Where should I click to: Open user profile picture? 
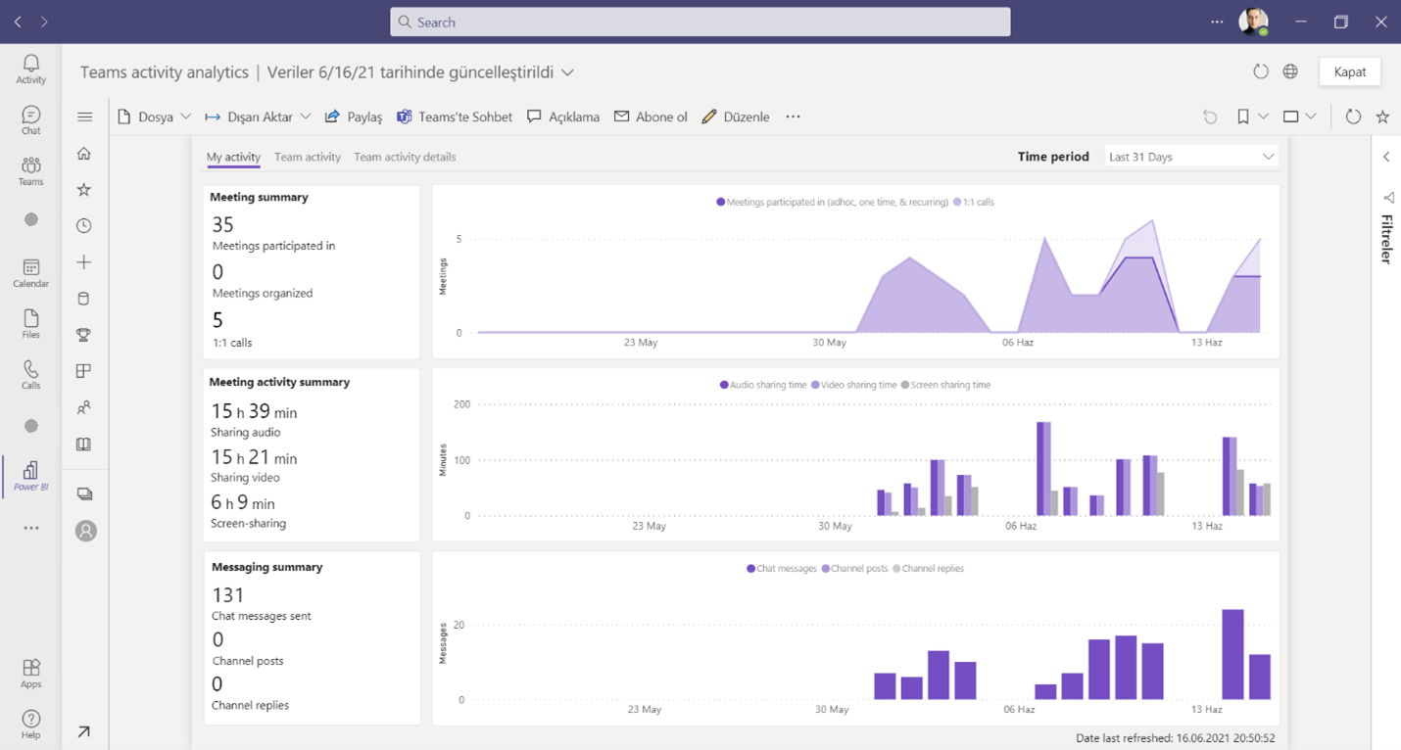point(1253,22)
